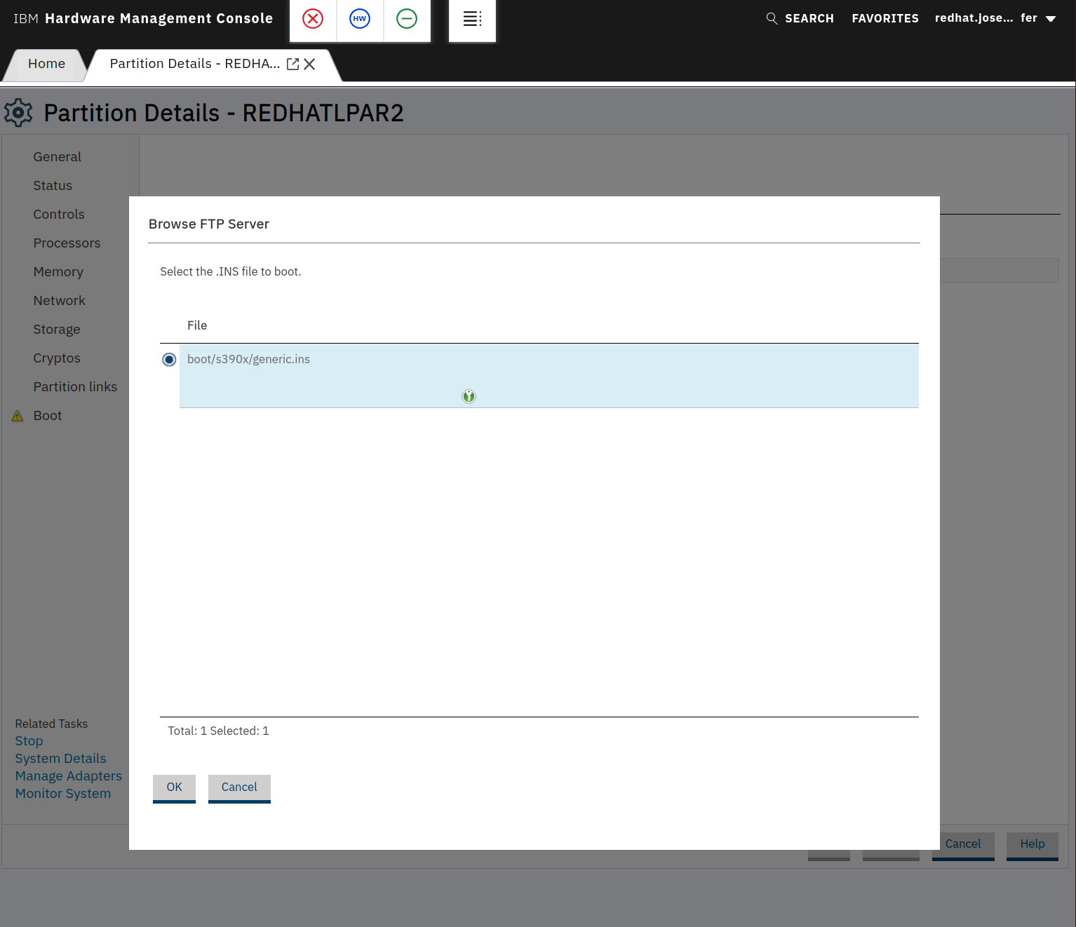Click the Manage Adapters link
Screen dimensions: 1076x927
pyautogui.click(x=69, y=776)
